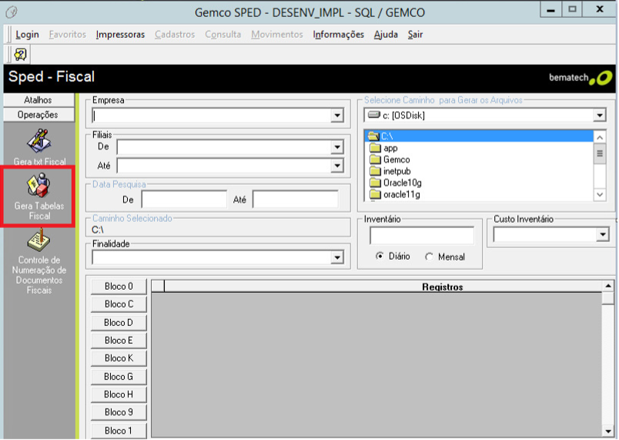
Task: Open the Filiais Até dropdown
Action: (337, 166)
